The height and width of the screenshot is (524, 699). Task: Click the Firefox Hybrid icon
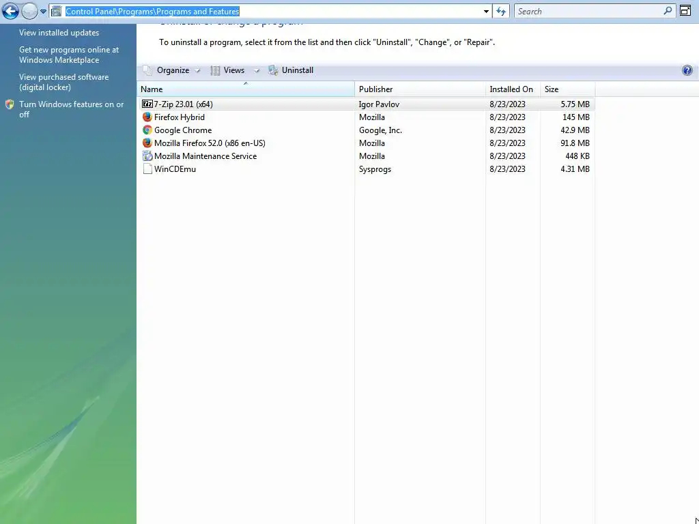(x=147, y=117)
